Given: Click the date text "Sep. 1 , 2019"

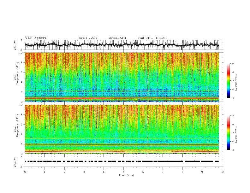Looking at the screenshot, I should coord(88,38).
